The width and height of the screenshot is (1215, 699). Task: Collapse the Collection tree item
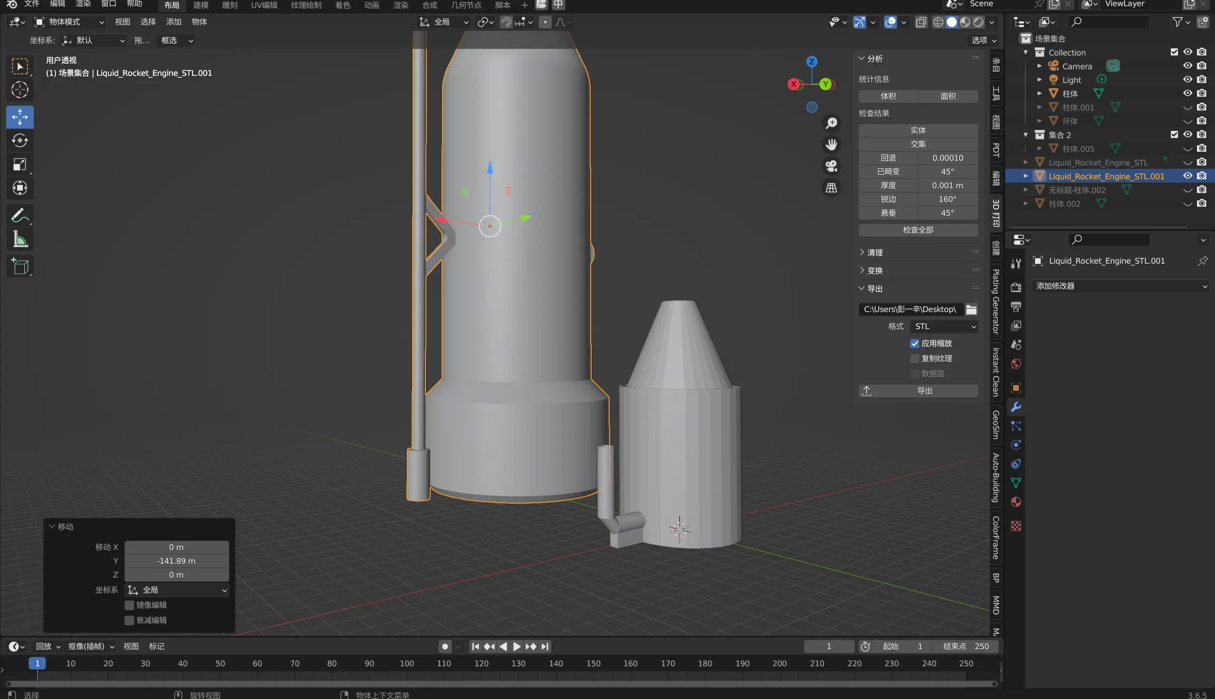(1026, 52)
